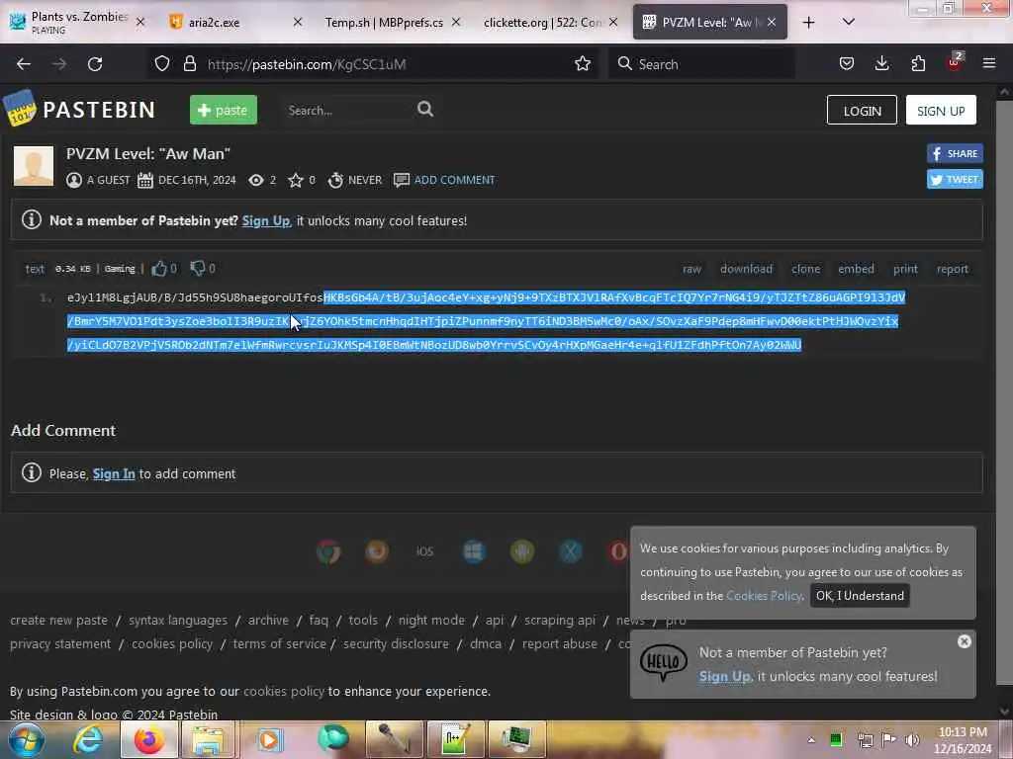Print the paste
This screenshot has height=759, width=1013.
pos(905,269)
